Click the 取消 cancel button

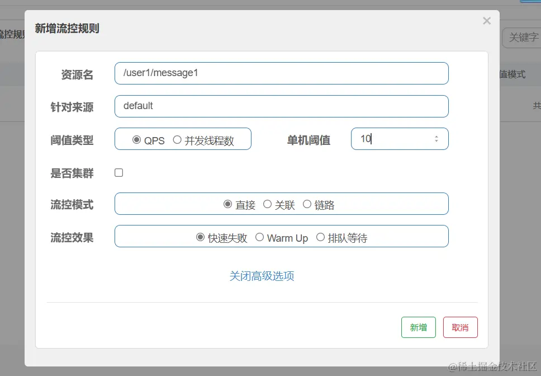pyautogui.click(x=460, y=327)
